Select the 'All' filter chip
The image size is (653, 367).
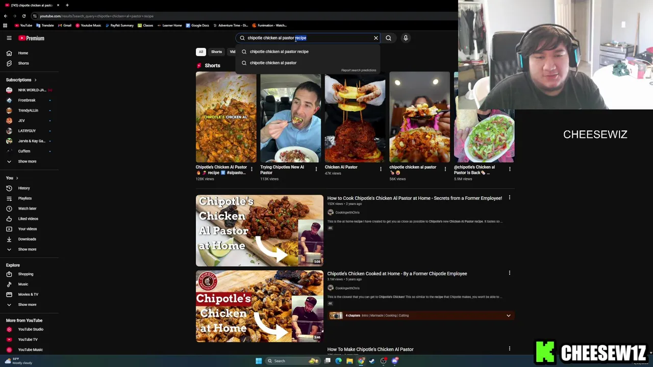click(201, 51)
